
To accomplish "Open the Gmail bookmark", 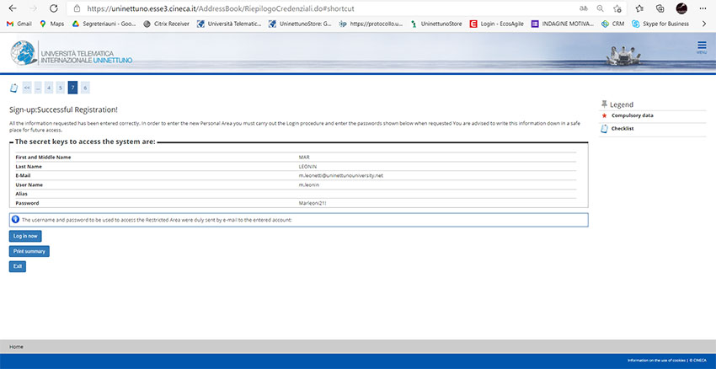I will (x=19, y=24).
